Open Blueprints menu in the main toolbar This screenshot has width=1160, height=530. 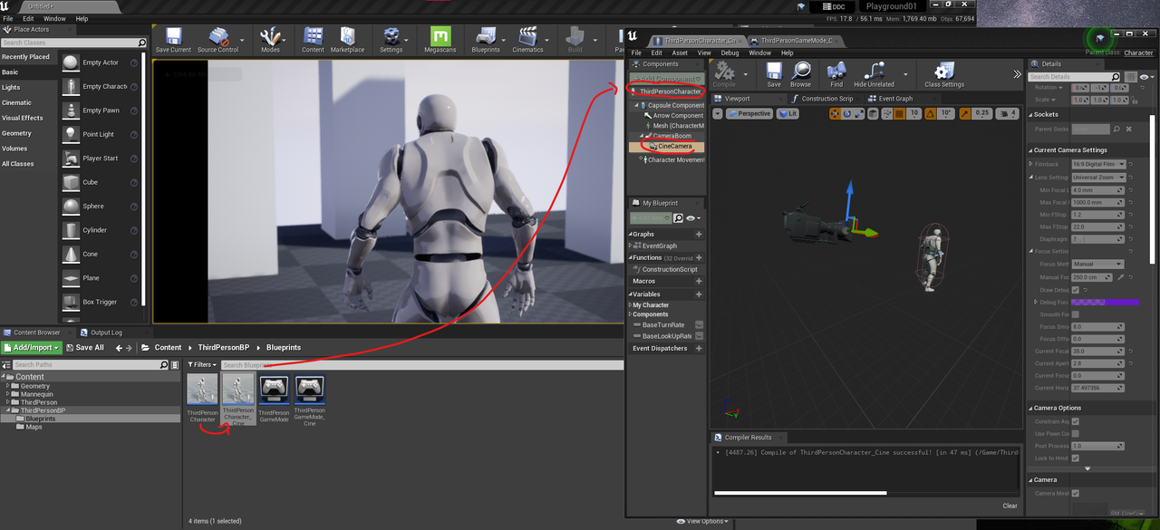pos(486,40)
